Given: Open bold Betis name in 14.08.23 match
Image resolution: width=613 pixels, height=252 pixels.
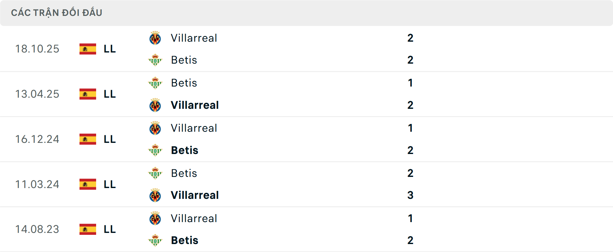Looking at the screenshot, I should pos(185,240).
